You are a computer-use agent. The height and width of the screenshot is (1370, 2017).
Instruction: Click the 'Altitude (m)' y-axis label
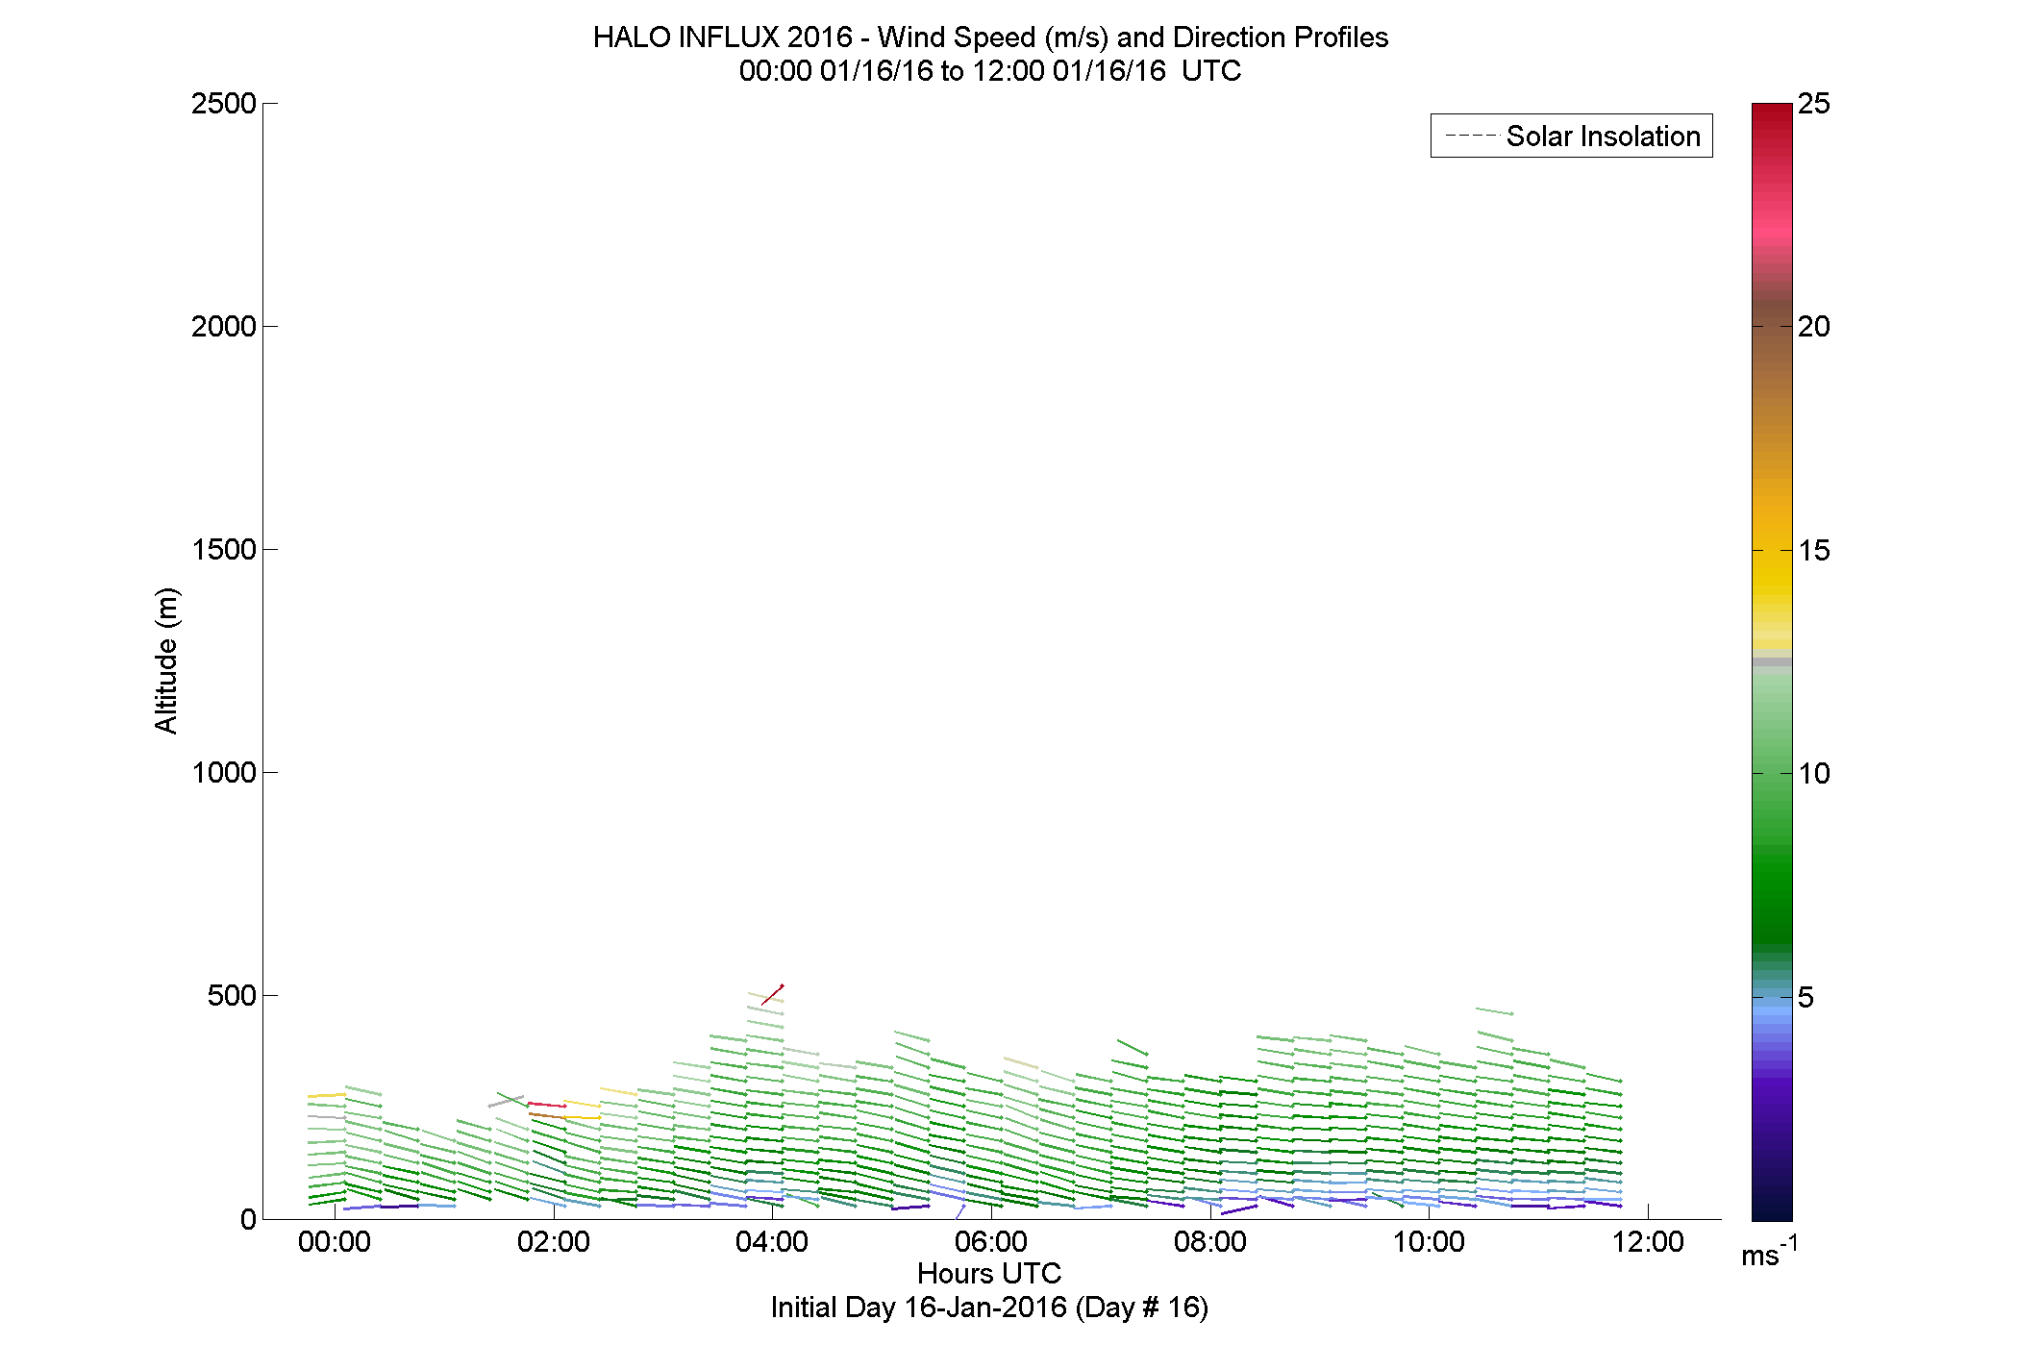point(166,660)
